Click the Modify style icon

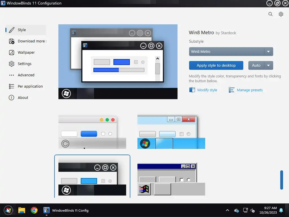tap(192, 90)
